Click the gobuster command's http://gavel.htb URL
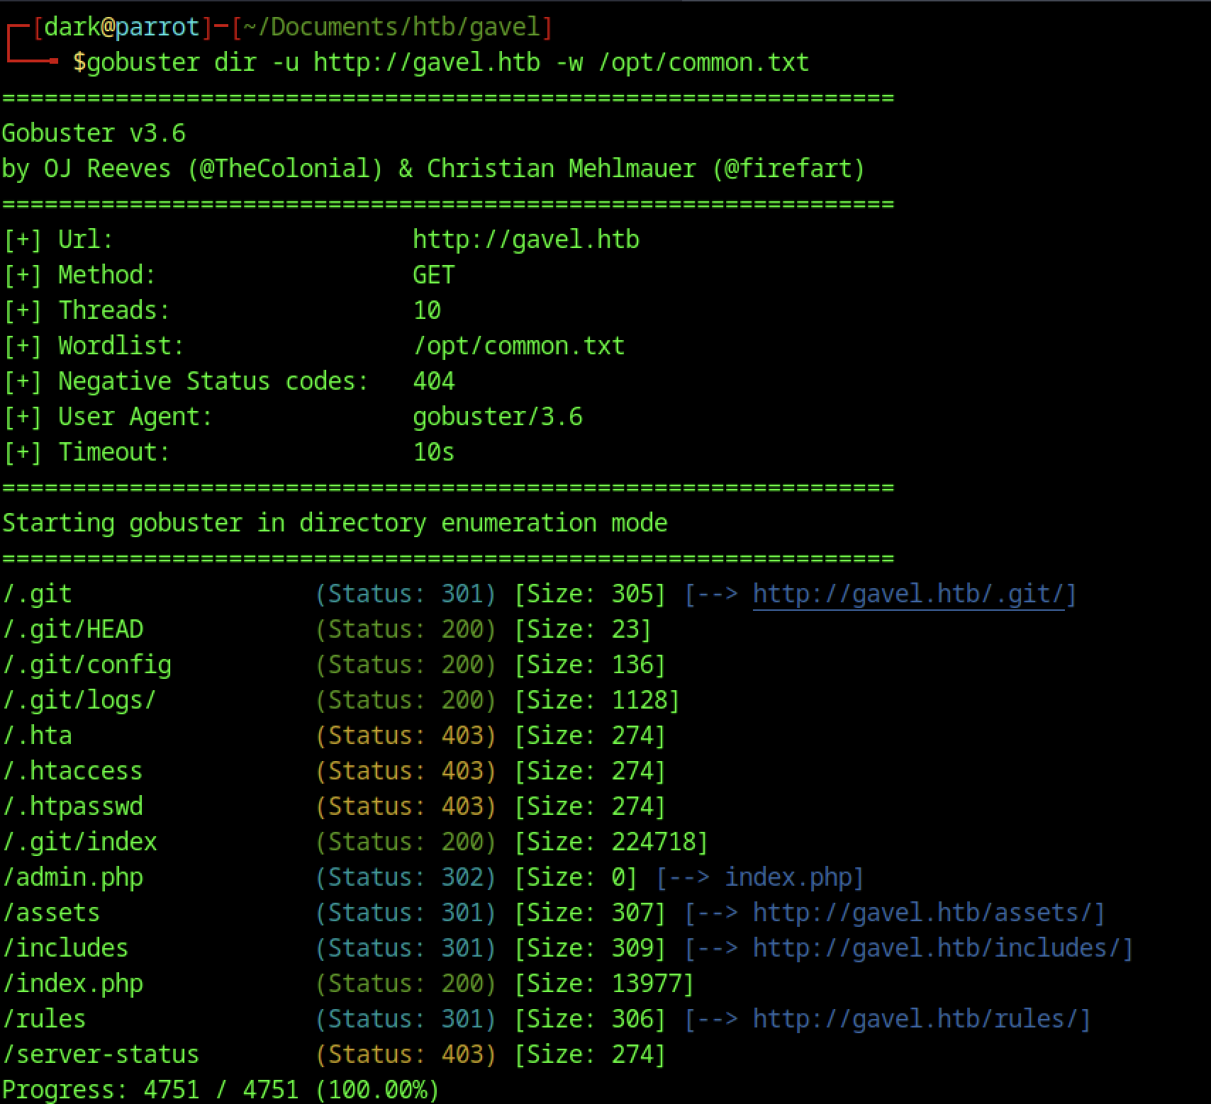 coord(426,62)
